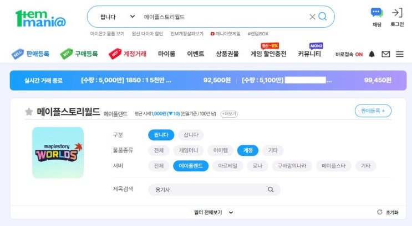This screenshot has height=226, width=412.
Task: Open 린M계정살펴보기 link
Action: (x=187, y=34)
